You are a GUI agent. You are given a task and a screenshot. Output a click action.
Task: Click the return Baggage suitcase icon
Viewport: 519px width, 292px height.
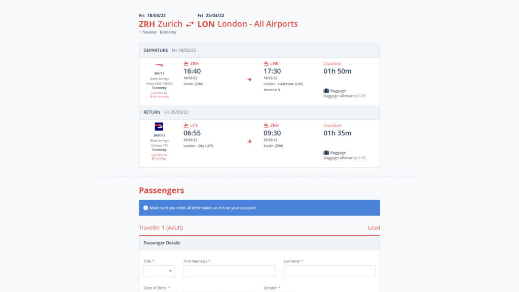click(x=326, y=153)
